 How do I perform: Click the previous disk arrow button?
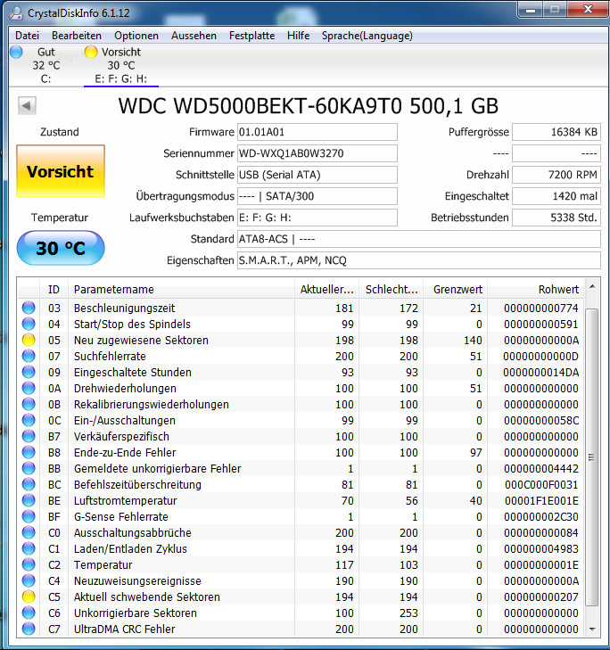click(27, 106)
